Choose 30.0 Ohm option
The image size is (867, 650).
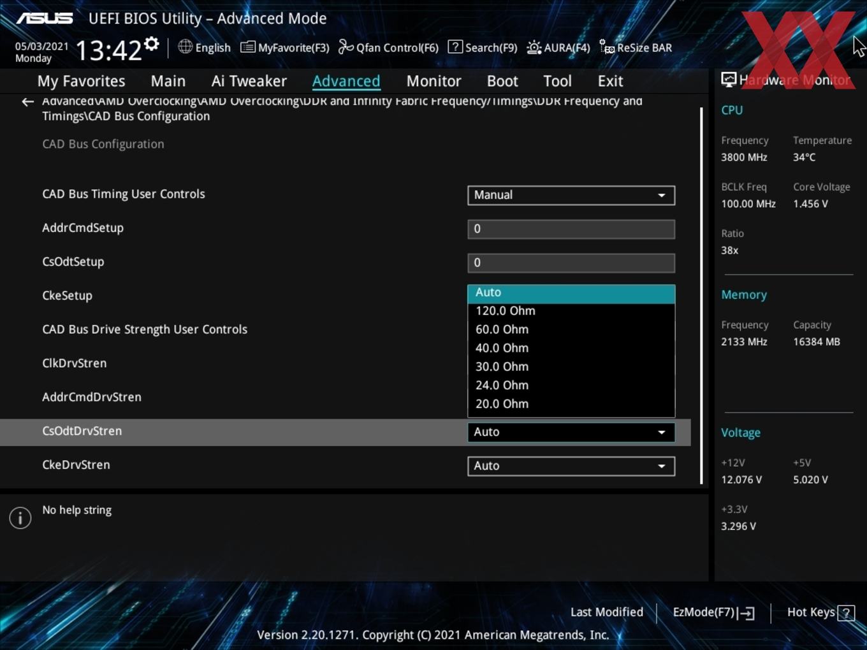(x=571, y=366)
